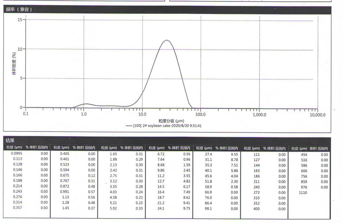The width and height of the screenshot is (343, 223).
Task: Click the 0.1 x-axis tick label
Action: click(x=26, y=114)
